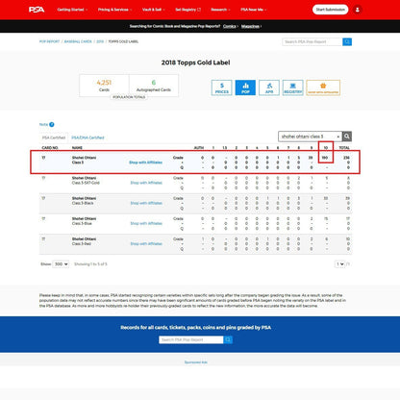This screenshot has height=400, width=400.
Task: Open the APR auction icon button
Action: (269, 87)
